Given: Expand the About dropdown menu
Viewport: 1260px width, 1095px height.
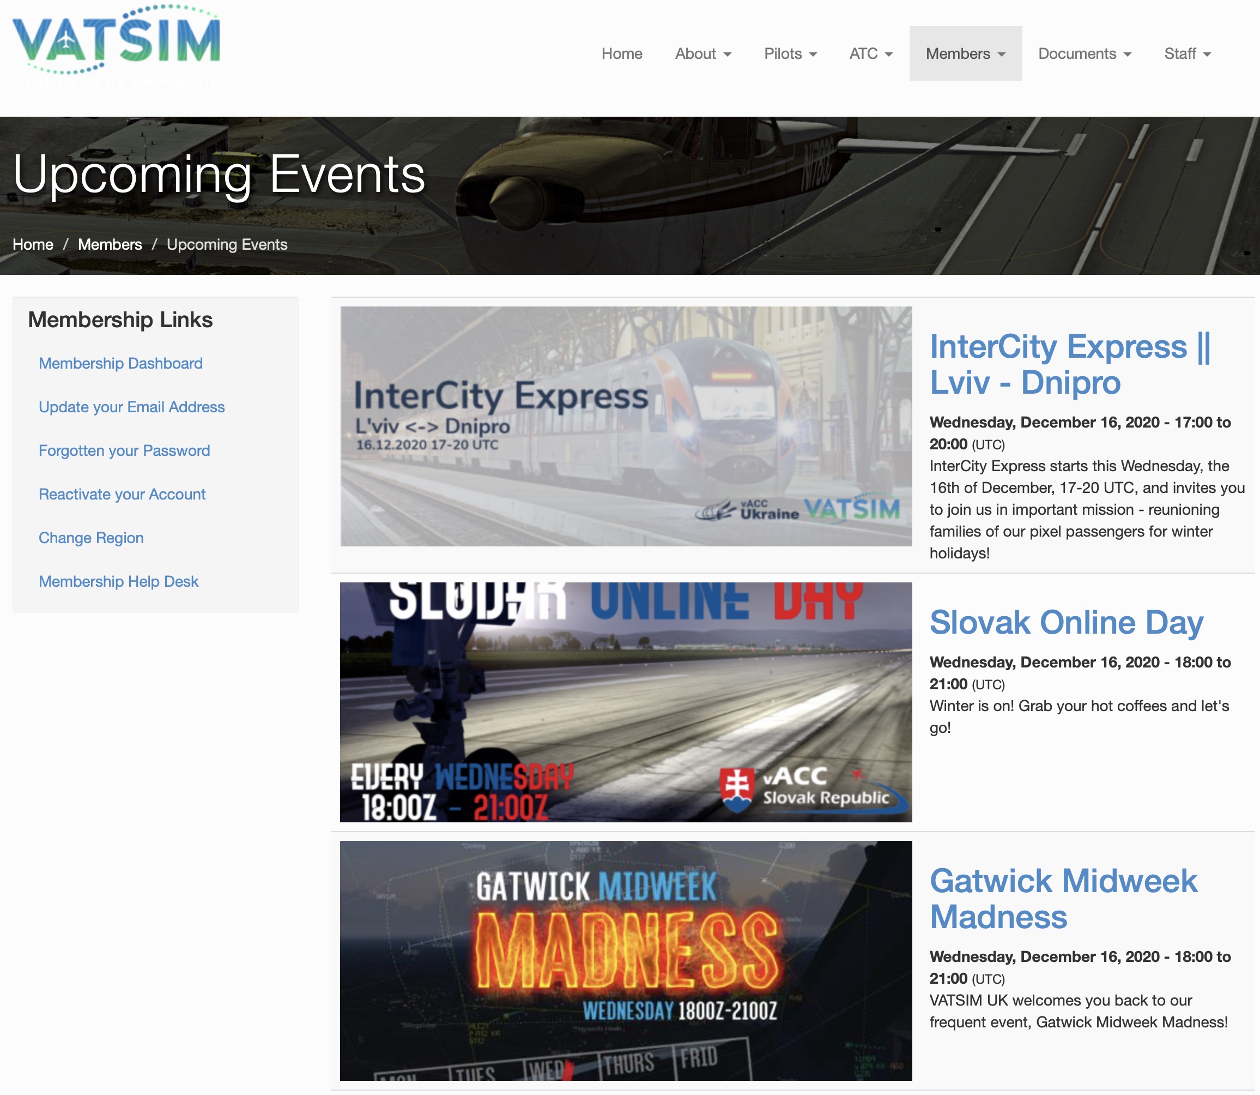Looking at the screenshot, I should pyautogui.click(x=702, y=54).
